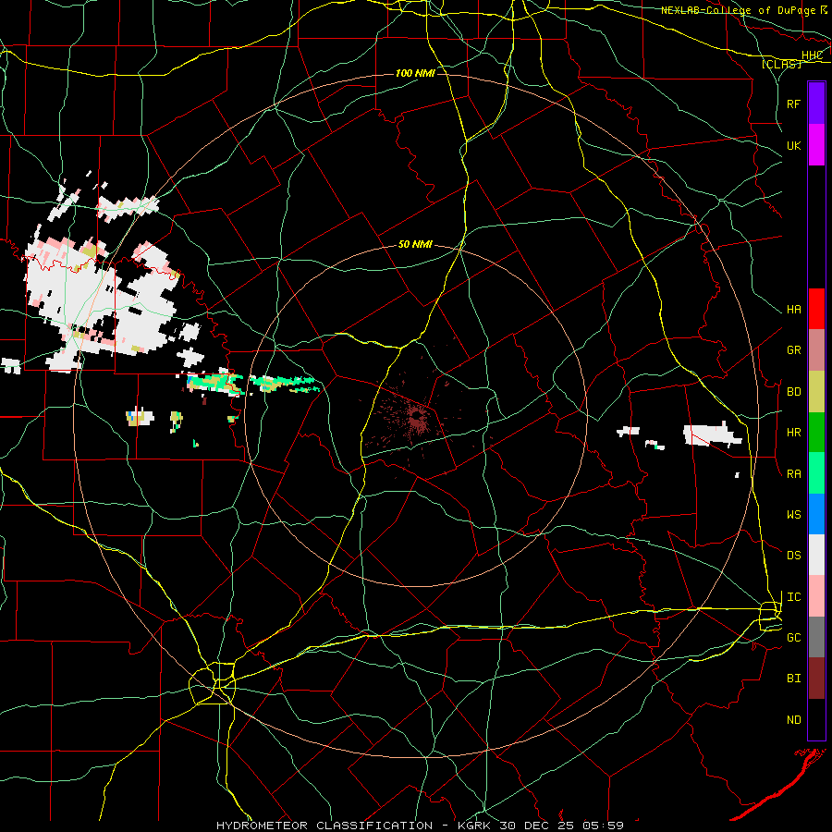Screen dimensions: 832x832
Task: Click the large white dry snow echo region
Action: (x=101, y=305)
